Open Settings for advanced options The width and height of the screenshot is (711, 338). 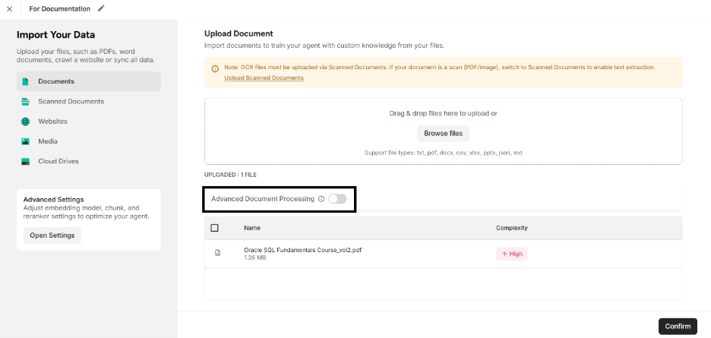[52, 235]
